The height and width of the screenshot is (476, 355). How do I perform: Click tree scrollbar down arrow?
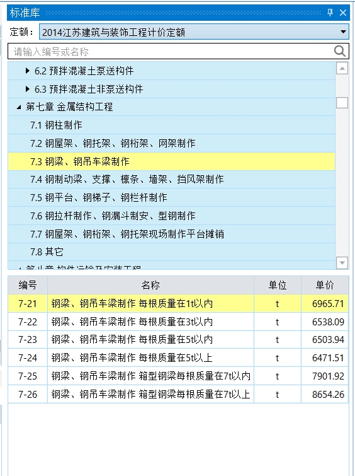click(342, 263)
